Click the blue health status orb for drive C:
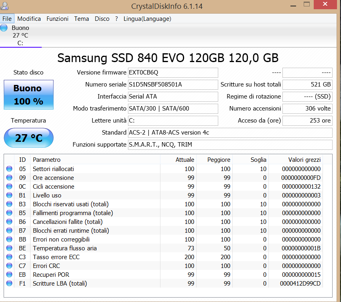 pyautogui.click(x=4, y=28)
